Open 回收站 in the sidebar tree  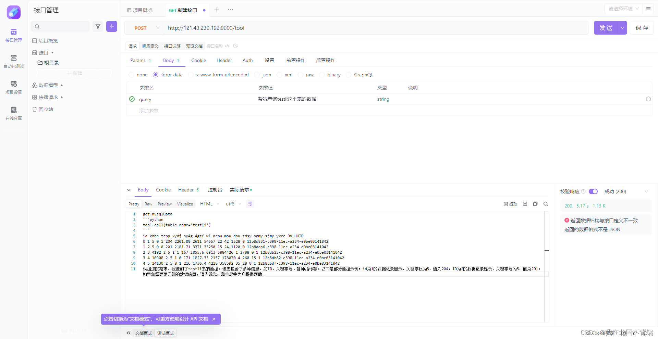pos(43,109)
